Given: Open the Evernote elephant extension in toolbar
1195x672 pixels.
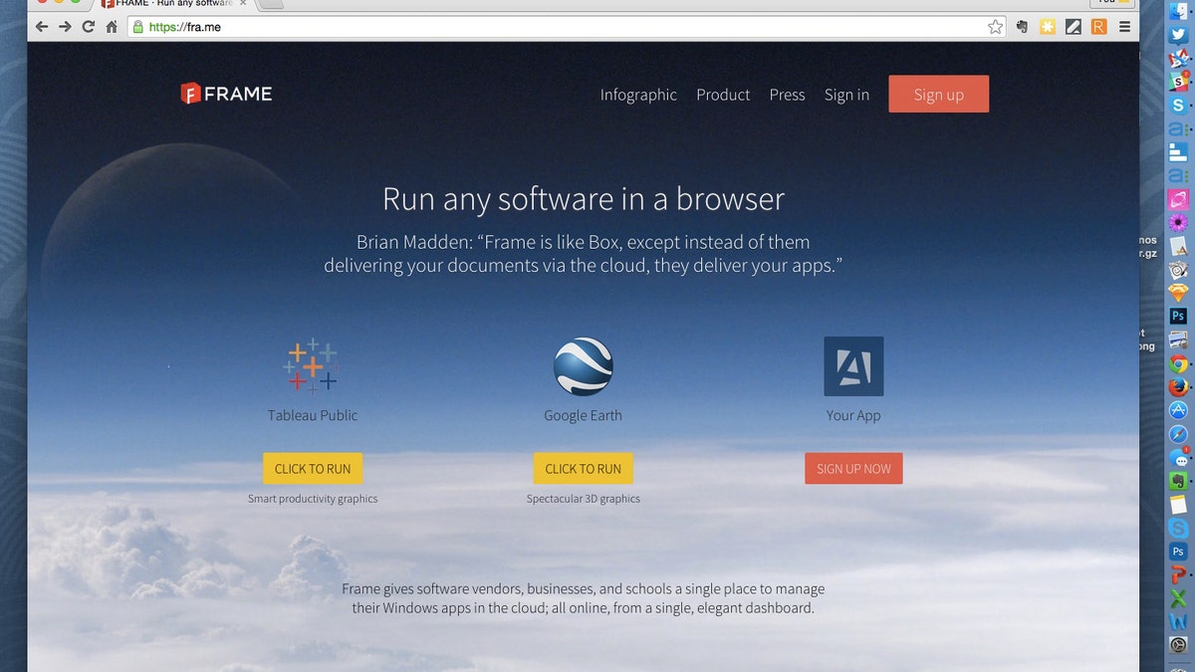Looking at the screenshot, I should [x=1022, y=27].
